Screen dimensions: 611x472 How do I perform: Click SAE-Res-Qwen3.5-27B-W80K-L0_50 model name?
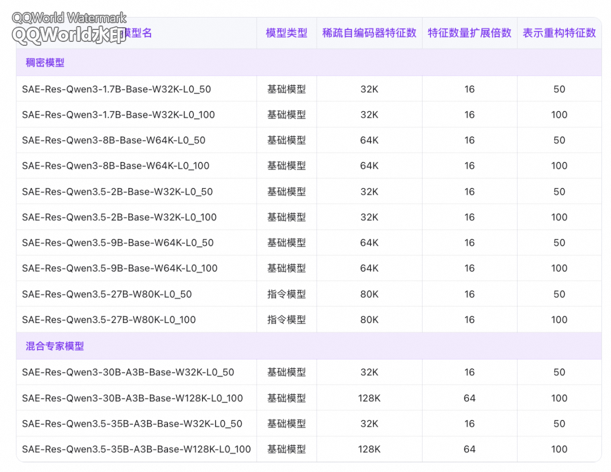107,294
